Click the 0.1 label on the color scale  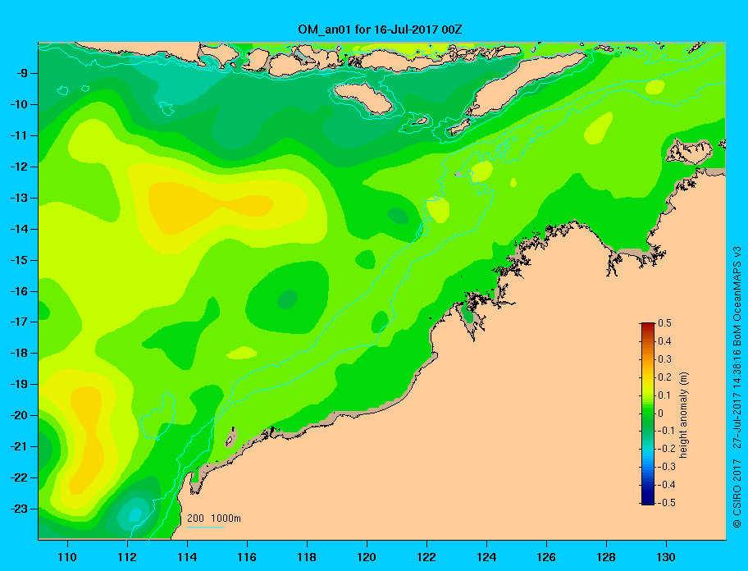point(664,395)
